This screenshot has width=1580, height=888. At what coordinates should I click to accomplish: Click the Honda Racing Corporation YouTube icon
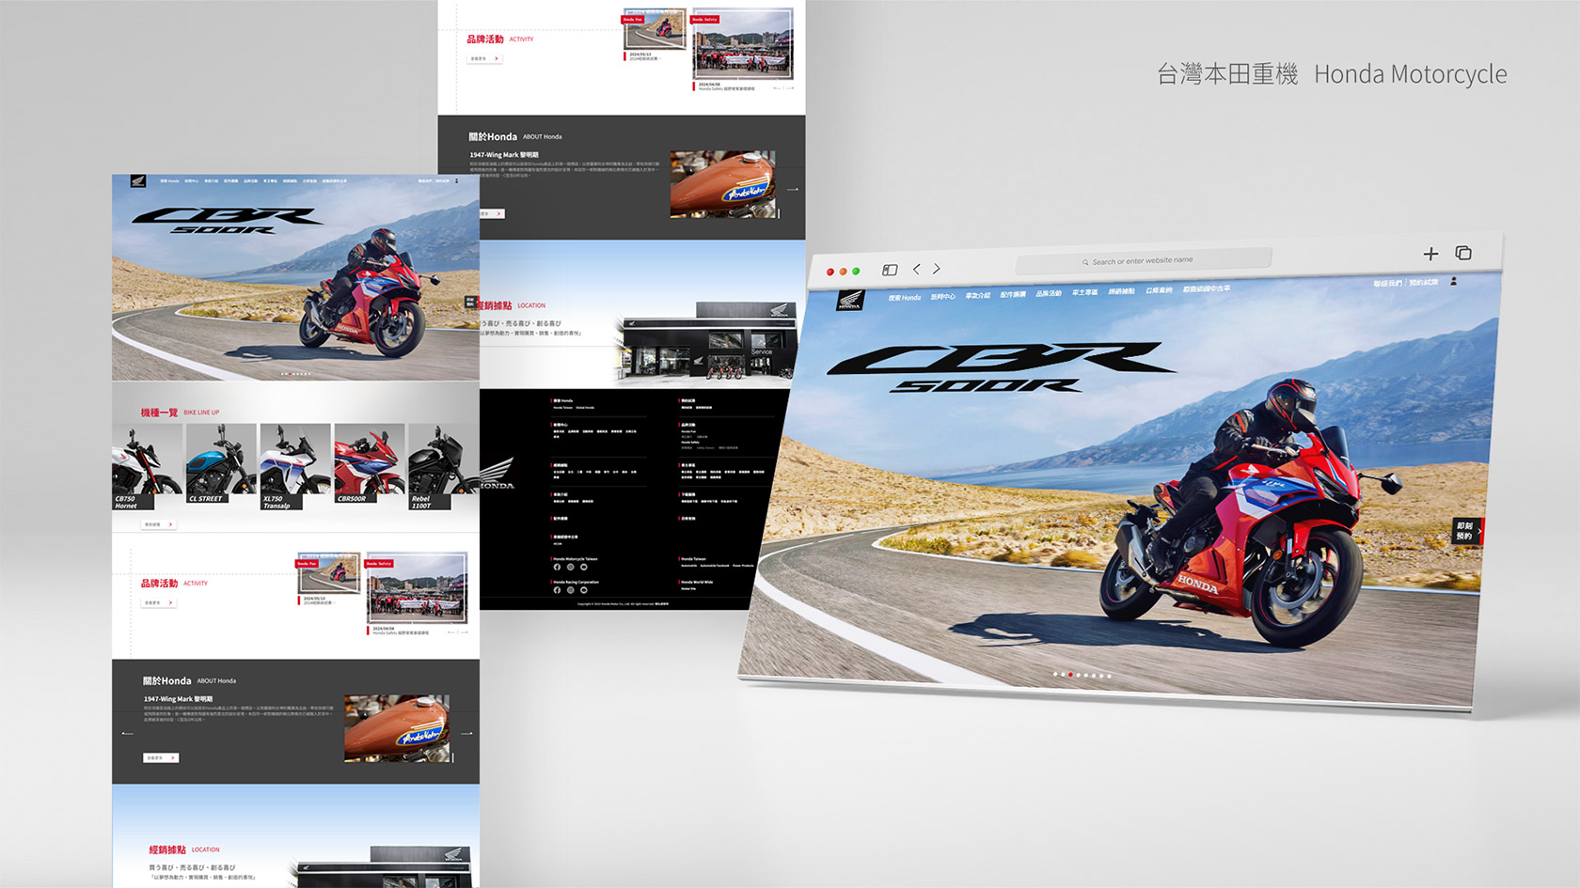point(584,590)
